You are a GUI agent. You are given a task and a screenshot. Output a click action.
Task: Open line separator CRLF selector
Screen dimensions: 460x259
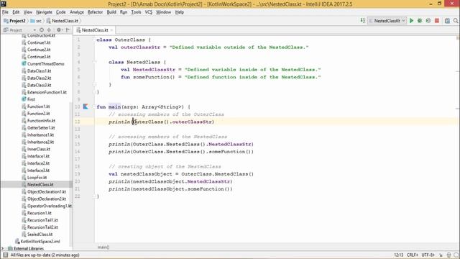pyautogui.click(x=412, y=255)
